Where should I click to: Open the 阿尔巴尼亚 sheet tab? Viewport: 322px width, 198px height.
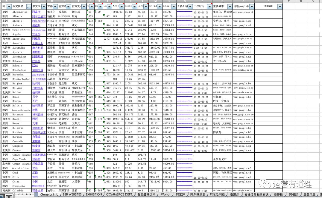coord(198,194)
